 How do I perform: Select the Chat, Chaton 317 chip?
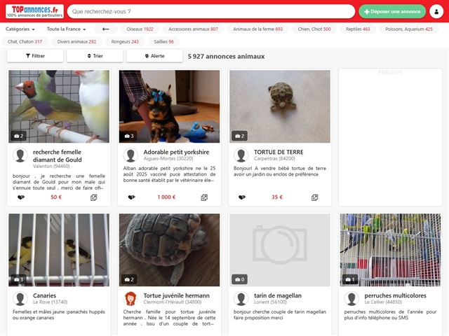tap(25, 41)
